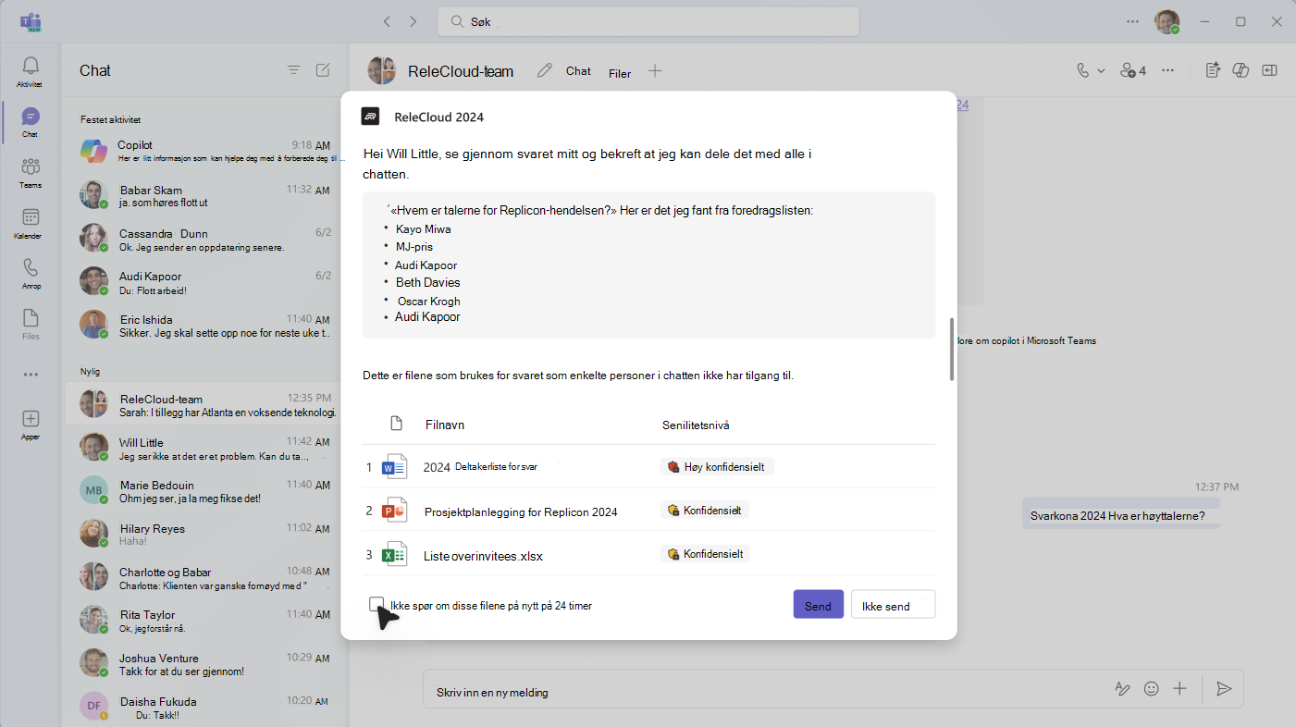The height and width of the screenshot is (727, 1296).
Task: Open Kalender in left rail
Action: [31, 223]
